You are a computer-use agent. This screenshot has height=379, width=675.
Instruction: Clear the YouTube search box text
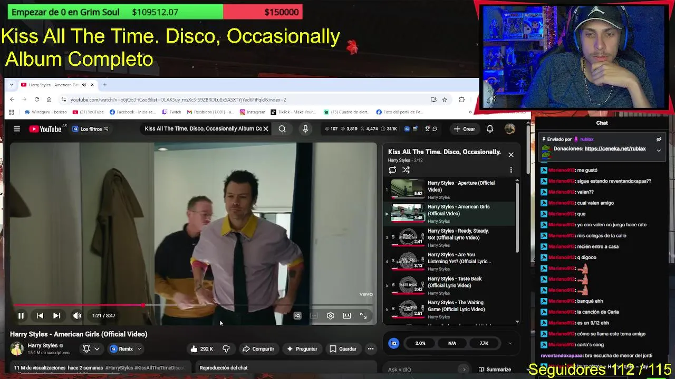(x=266, y=128)
